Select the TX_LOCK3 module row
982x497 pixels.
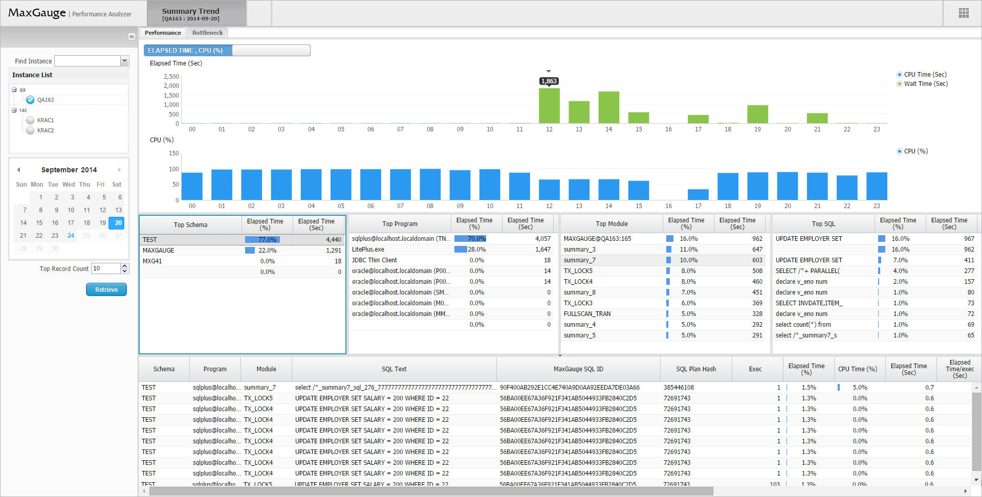(663, 303)
